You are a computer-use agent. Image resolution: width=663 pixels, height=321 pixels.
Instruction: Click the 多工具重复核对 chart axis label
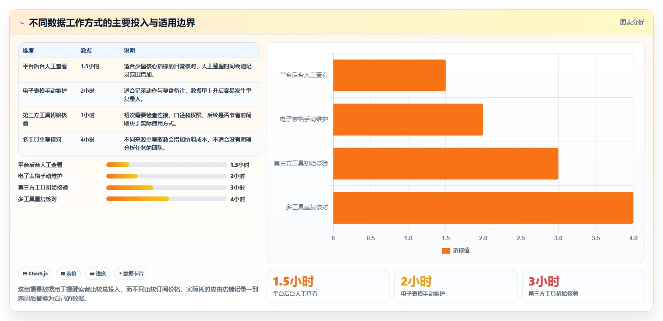coord(307,208)
